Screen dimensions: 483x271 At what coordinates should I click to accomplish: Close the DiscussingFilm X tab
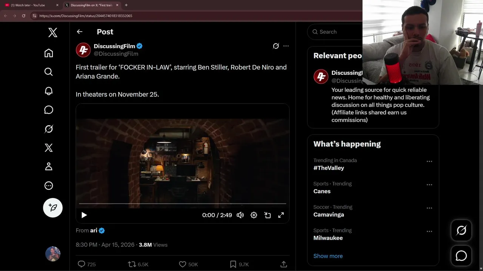pyautogui.click(x=117, y=5)
